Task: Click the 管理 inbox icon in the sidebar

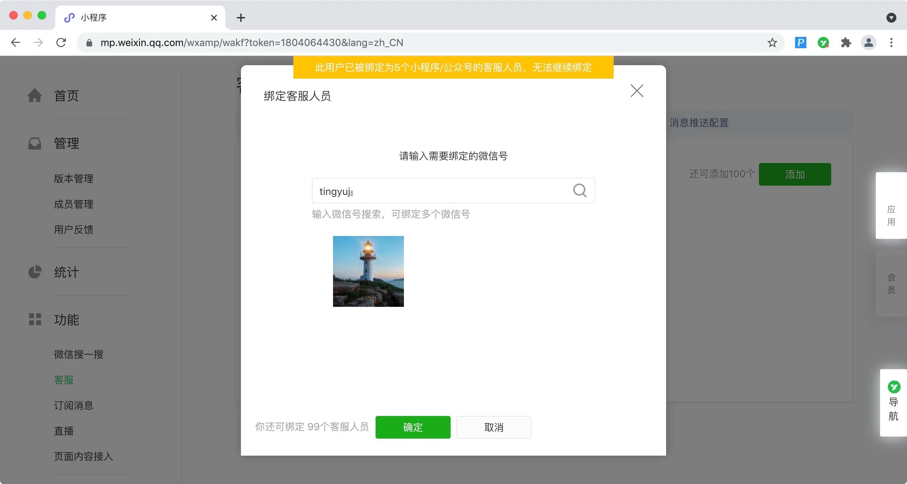Action: click(35, 143)
